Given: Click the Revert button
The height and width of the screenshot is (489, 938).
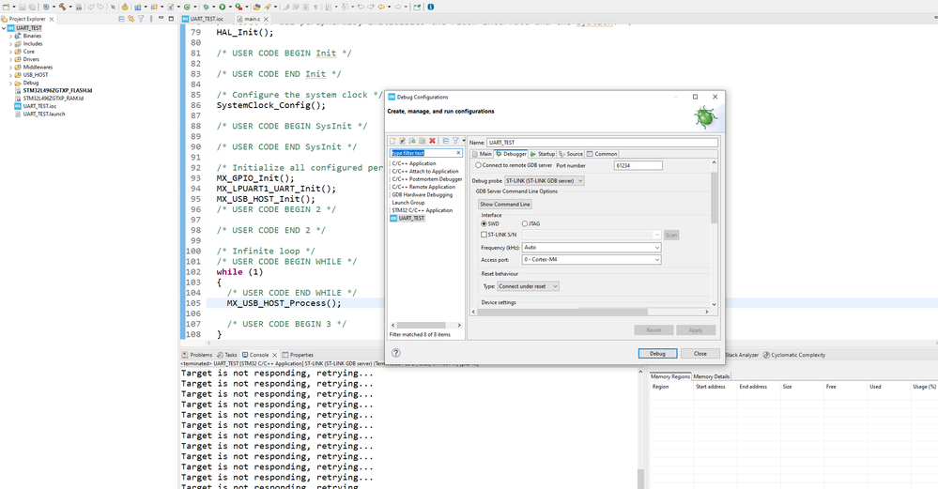Looking at the screenshot, I should [654, 330].
